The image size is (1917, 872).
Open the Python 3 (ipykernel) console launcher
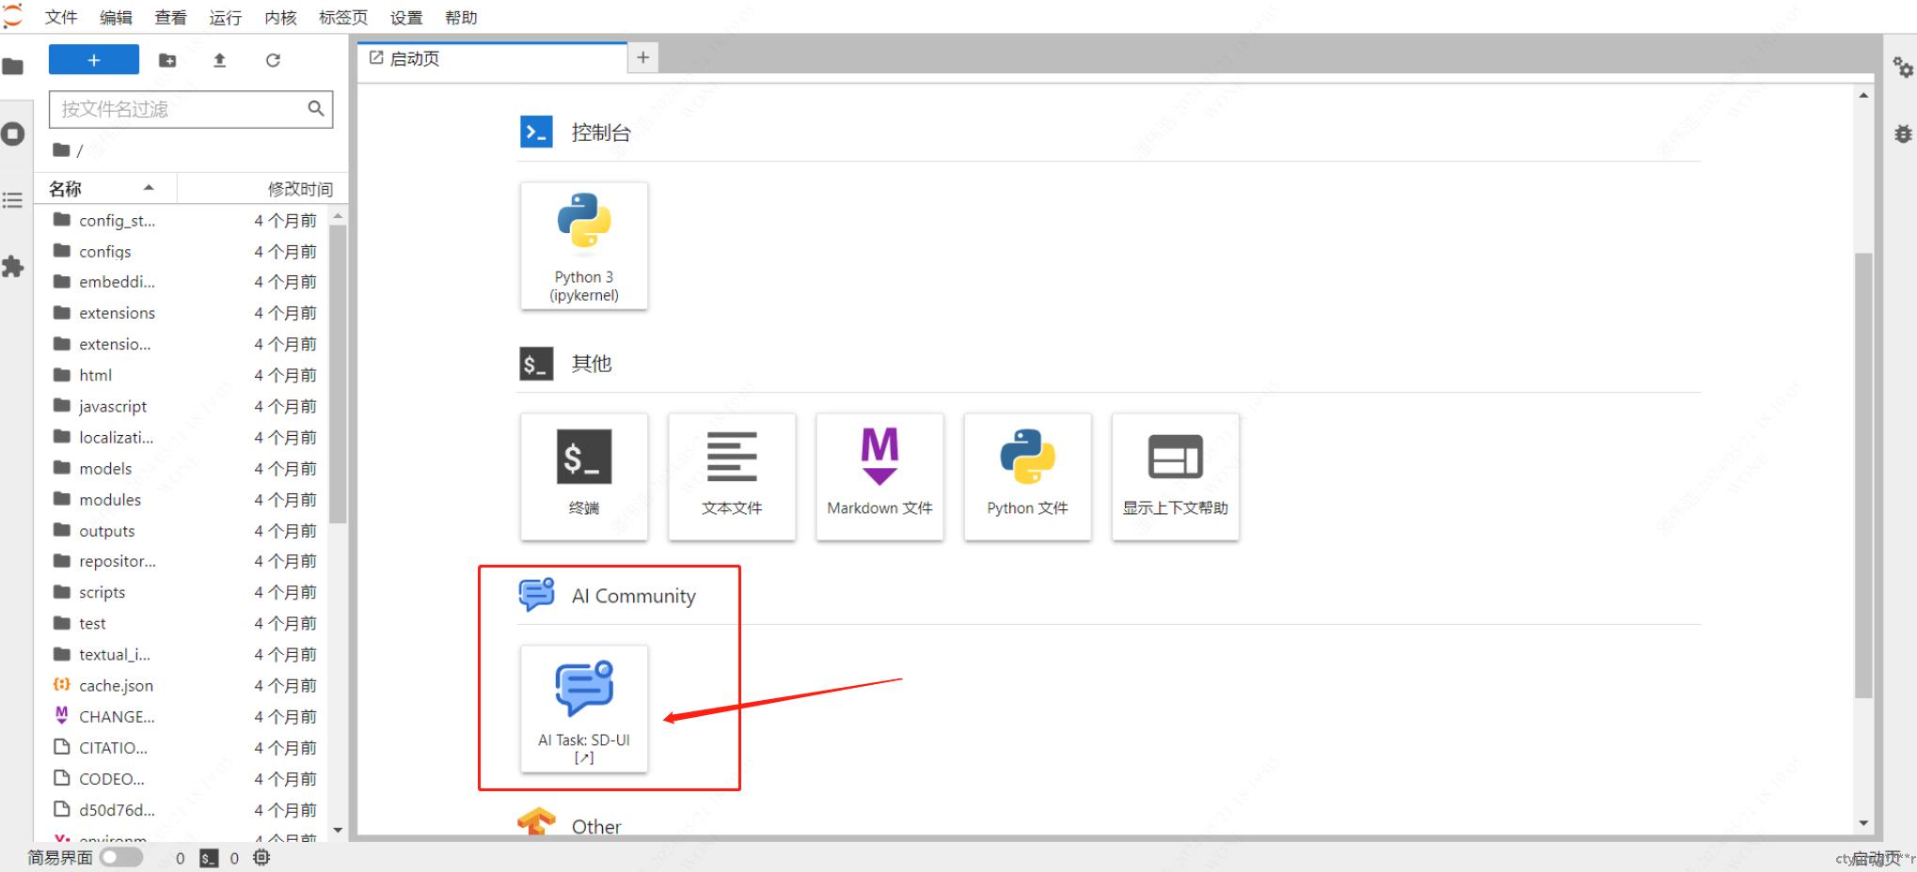(x=583, y=245)
